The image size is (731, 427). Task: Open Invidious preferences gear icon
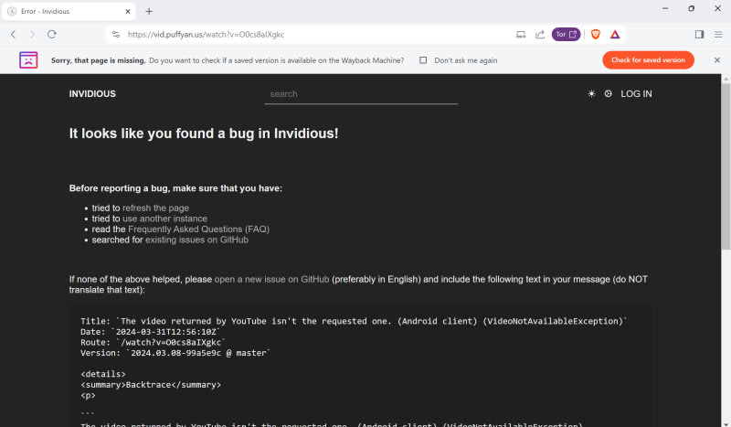click(609, 94)
